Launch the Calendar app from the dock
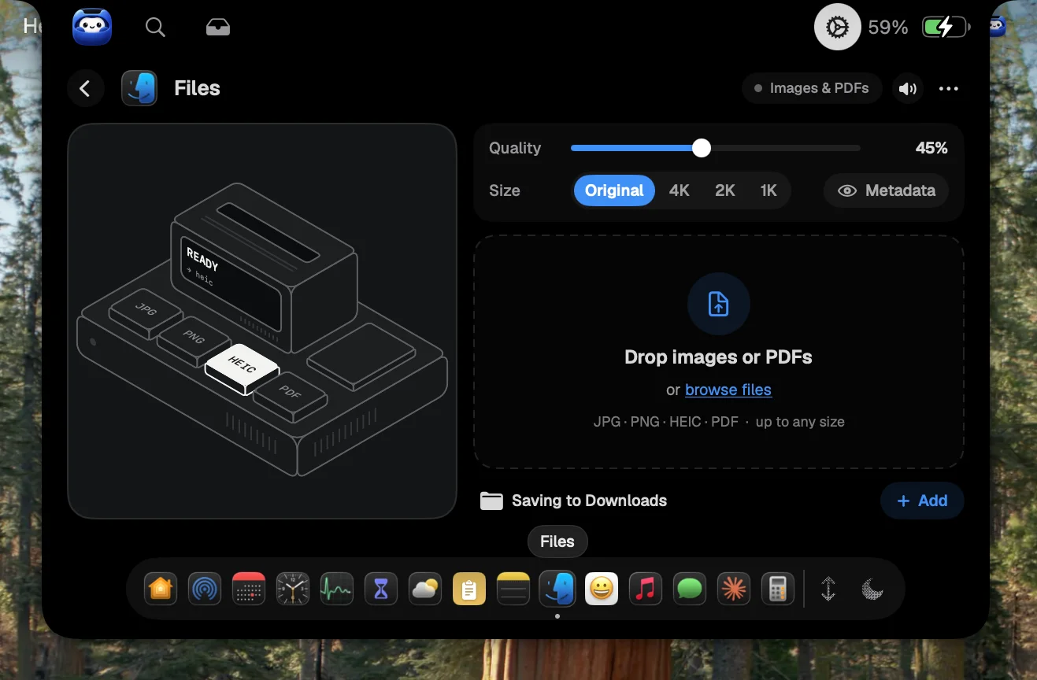Image resolution: width=1037 pixels, height=680 pixels. click(x=249, y=589)
